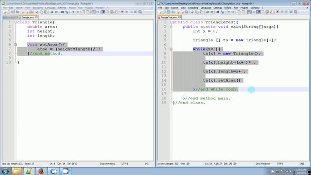Click Zoom In icon in the TriangleTest.java window
311x175 pixels.
[x=229, y=12]
